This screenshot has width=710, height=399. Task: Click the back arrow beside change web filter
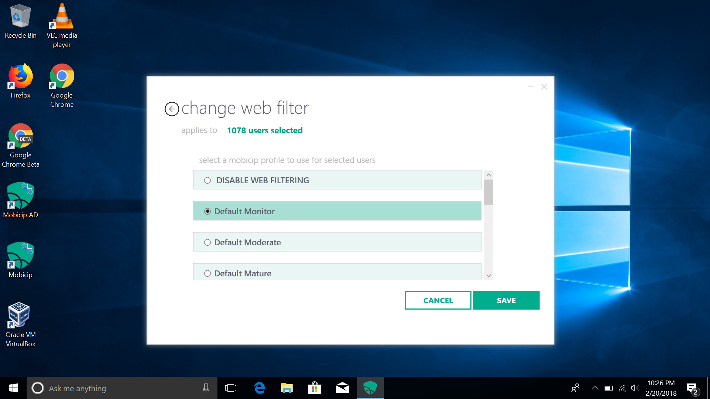172,109
